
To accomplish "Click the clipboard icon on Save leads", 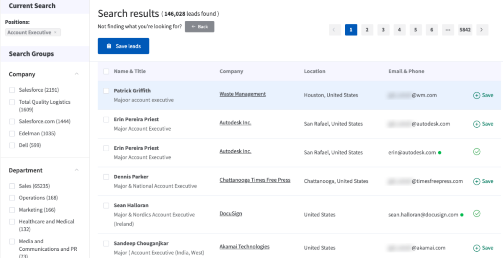I will [109, 46].
